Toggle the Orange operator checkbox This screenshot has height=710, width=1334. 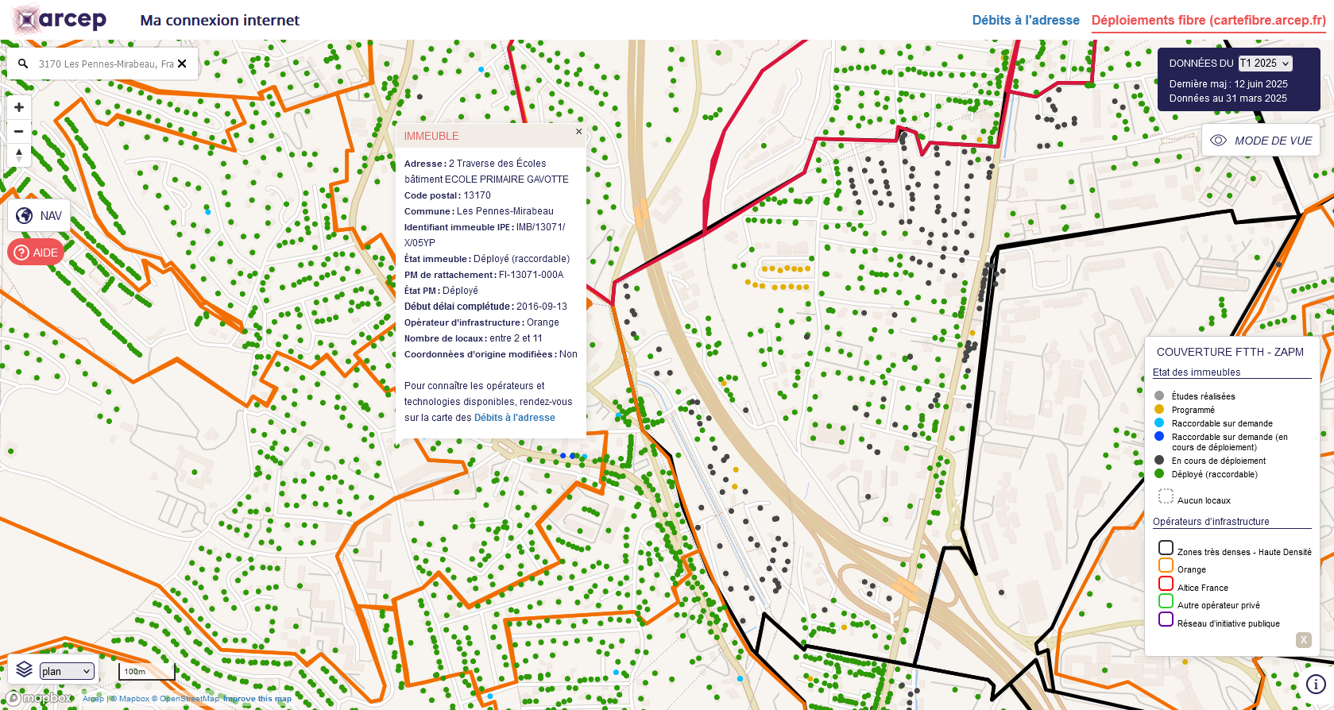[1166, 565]
